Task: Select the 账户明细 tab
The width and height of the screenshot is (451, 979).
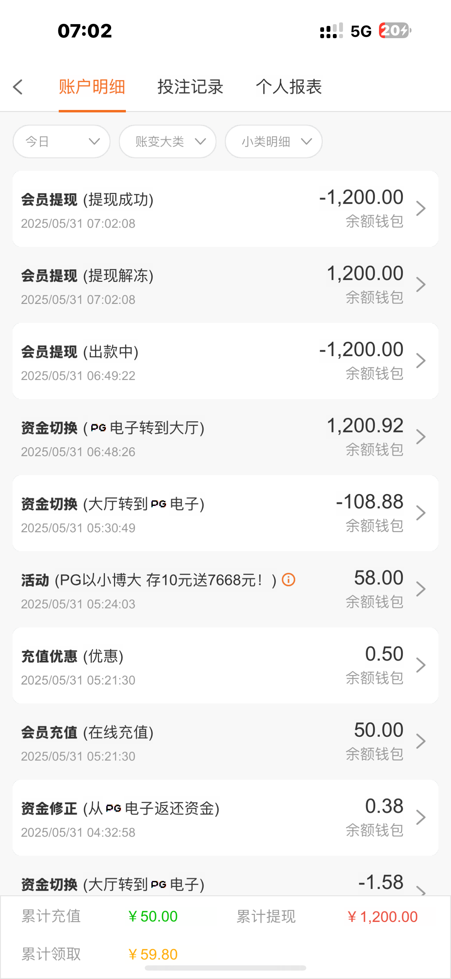Action: coord(92,86)
